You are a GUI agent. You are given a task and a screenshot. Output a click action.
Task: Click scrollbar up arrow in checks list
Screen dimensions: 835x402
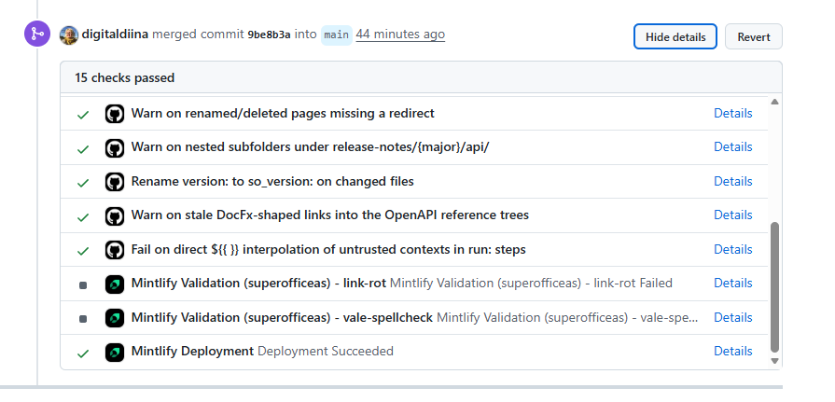click(x=775, y=102)
